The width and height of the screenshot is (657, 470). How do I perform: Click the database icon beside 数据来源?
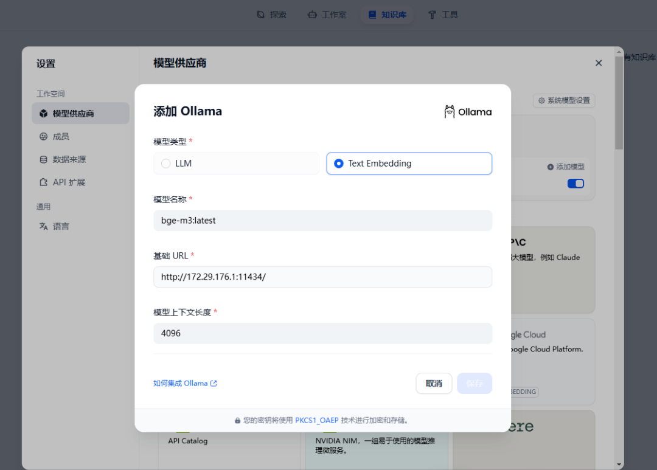pos(44,159)
